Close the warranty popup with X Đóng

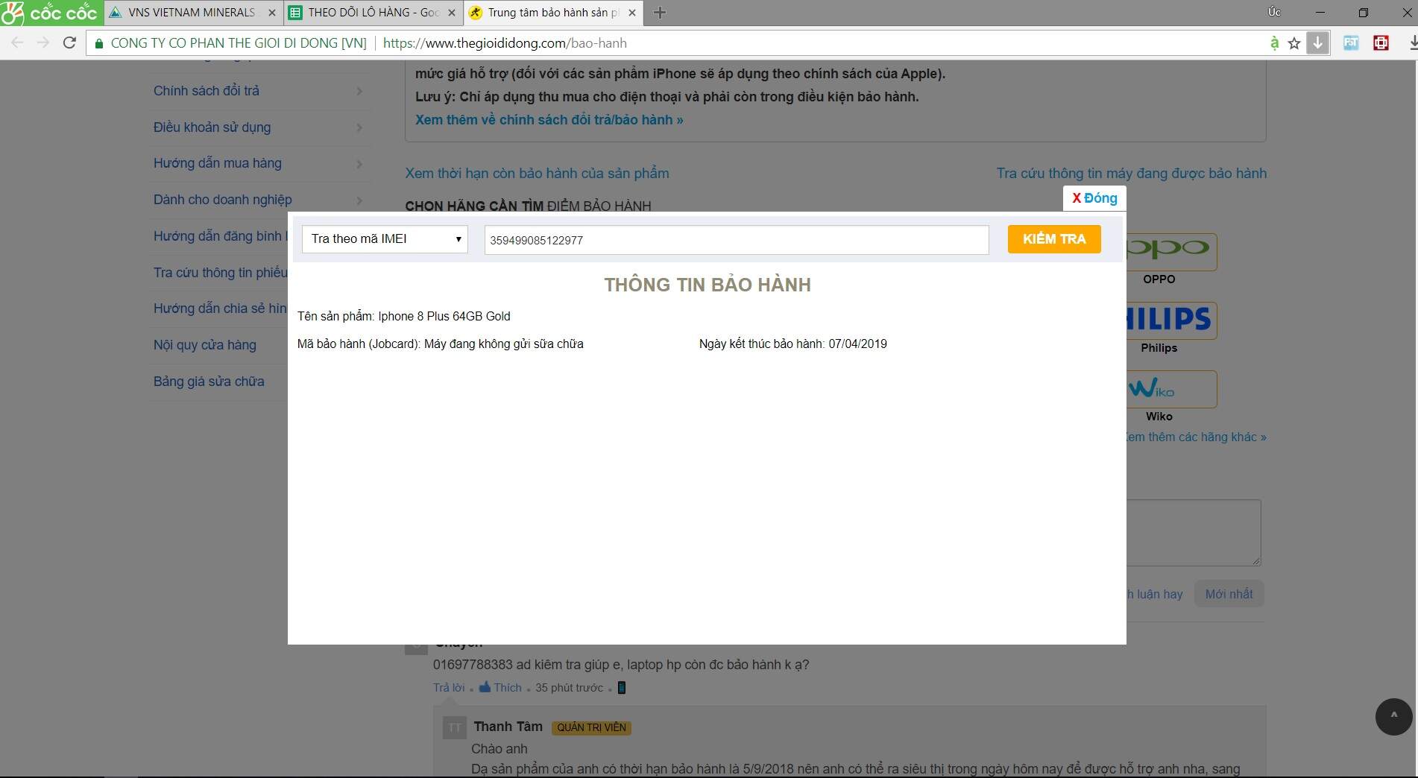click(x=1094, y=198)
